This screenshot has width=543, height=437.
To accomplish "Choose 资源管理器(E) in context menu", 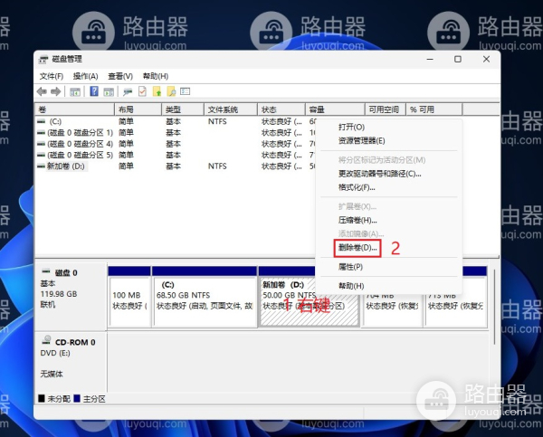I will pos(389,141).
